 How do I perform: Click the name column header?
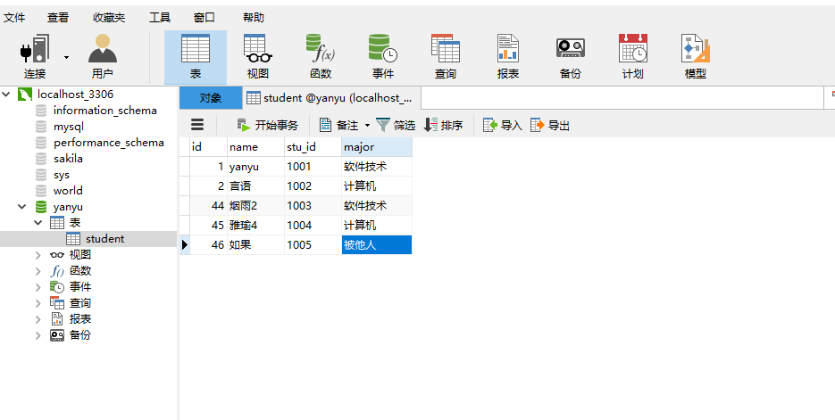pos(255,147)
